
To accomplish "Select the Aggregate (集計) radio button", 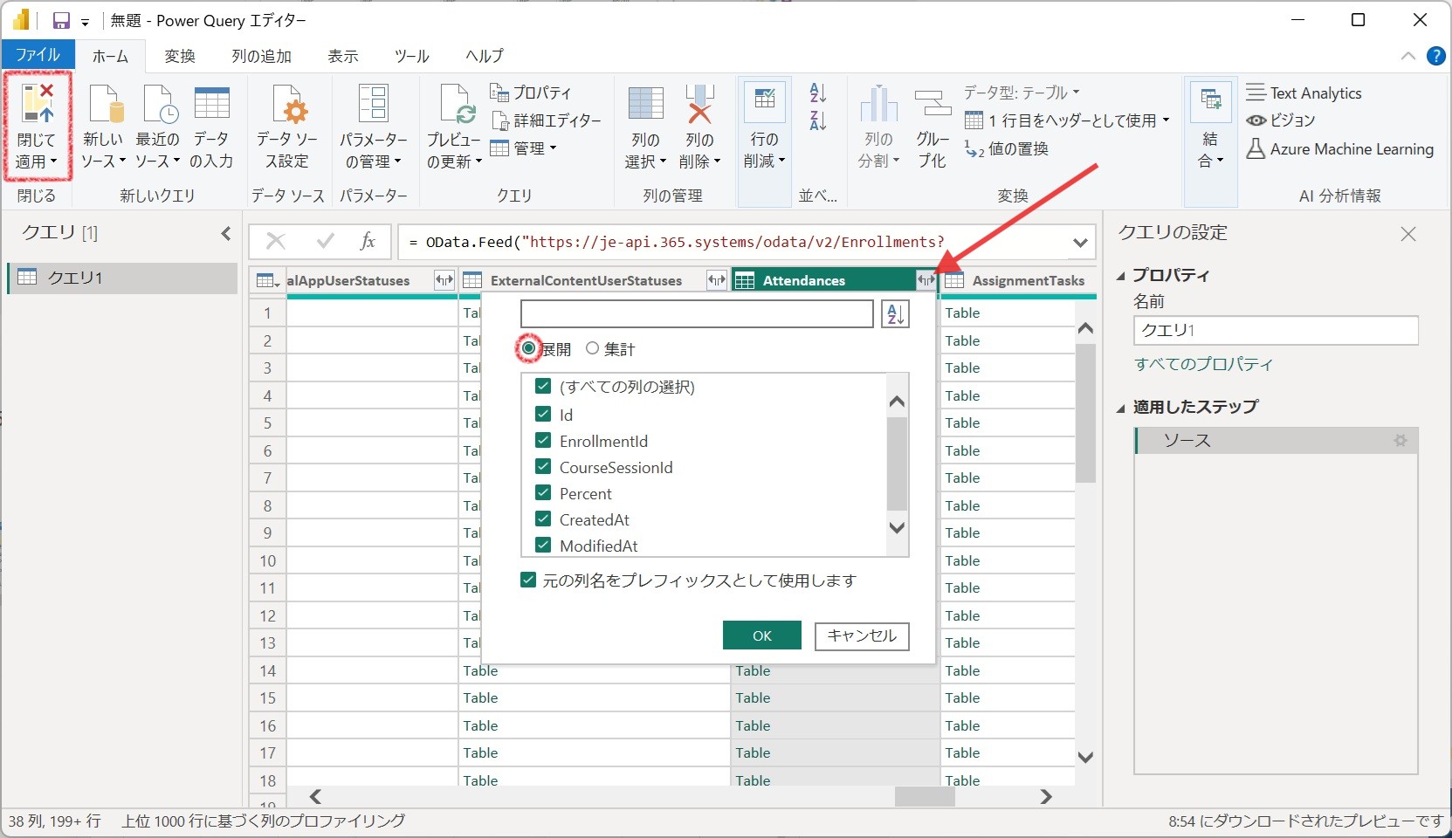I will click(593, 348).
